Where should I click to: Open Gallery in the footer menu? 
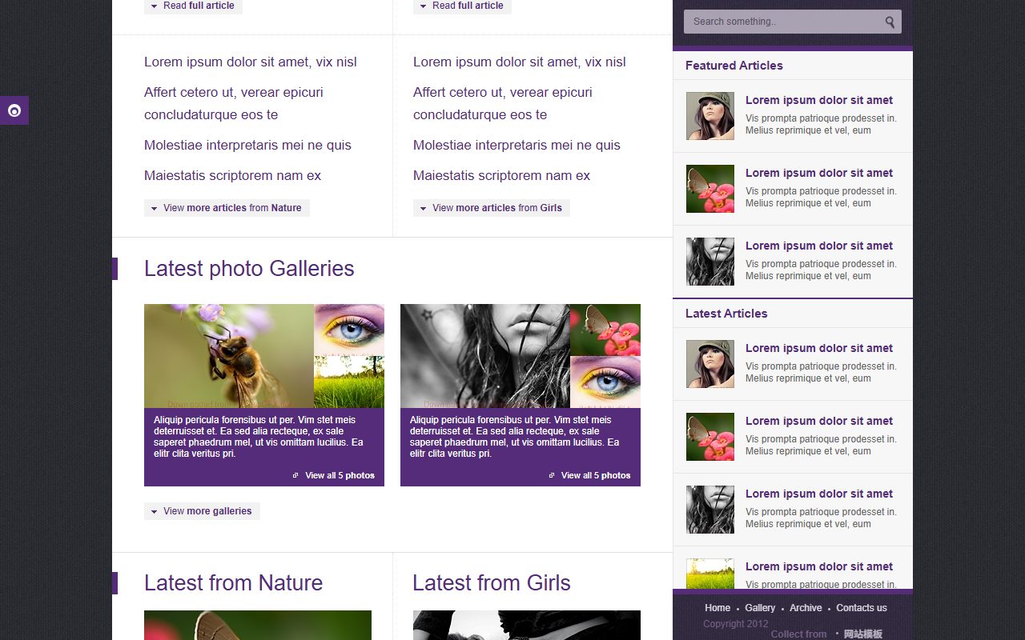[760, 608]
